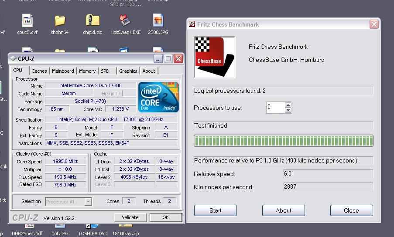Switch to the Caches tab in CPU-Z
The width and height of the screenshot is (394, 237).
[39, 71]
